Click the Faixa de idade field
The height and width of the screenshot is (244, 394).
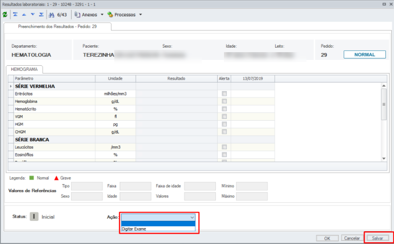200,186
